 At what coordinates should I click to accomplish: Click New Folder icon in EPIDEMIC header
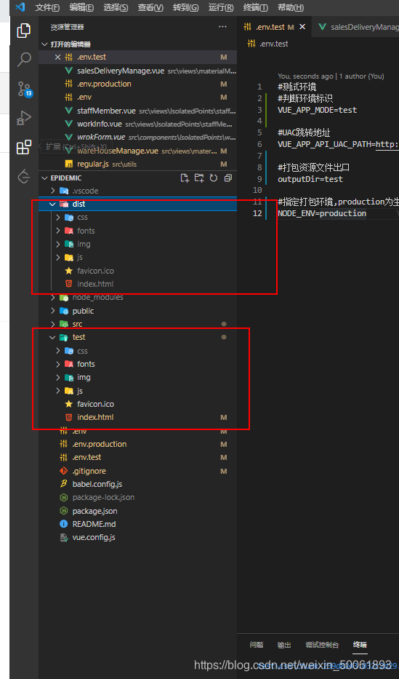199,178
